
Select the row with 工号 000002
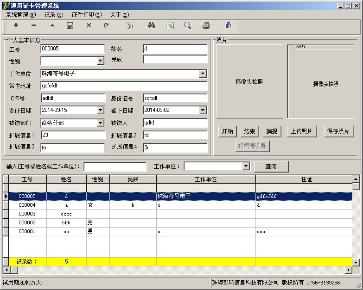[x=180, y=222]
